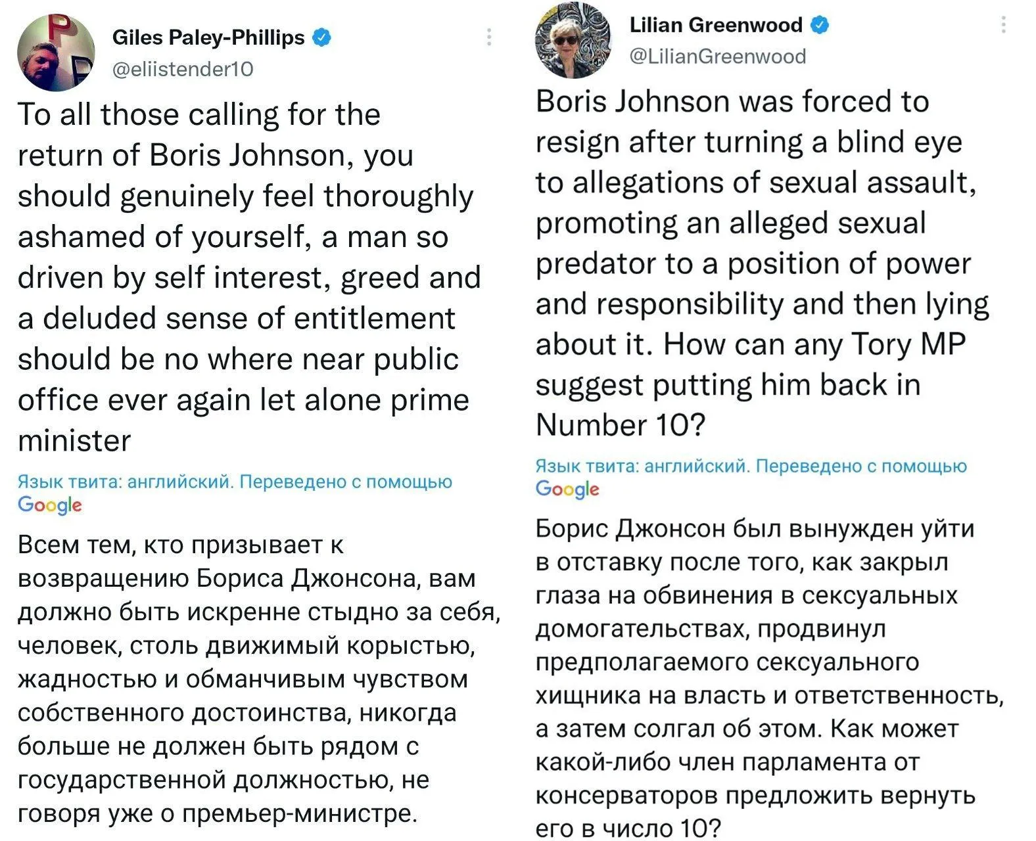
Task: Click translation notice under Lilian's tweet
Action: point(751,466)
